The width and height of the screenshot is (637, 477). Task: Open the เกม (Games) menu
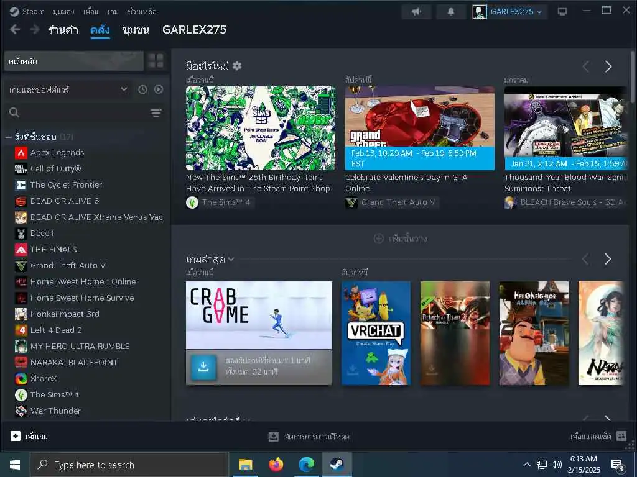click(x=113, y=11)
